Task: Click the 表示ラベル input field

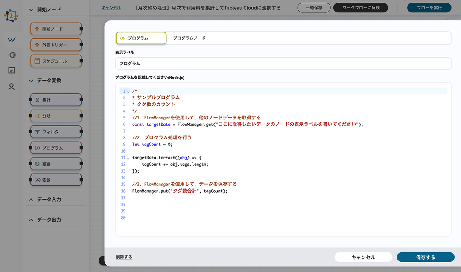Action: coord(283,64)
